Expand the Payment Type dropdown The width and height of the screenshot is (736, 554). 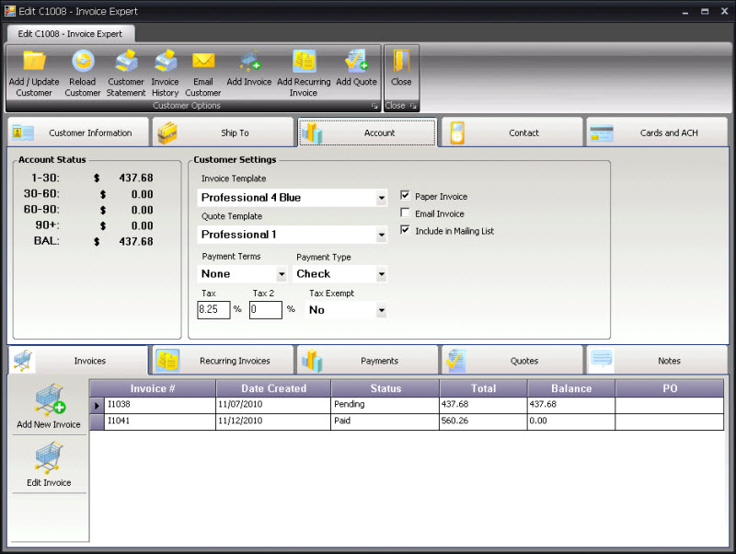point(382,274)
